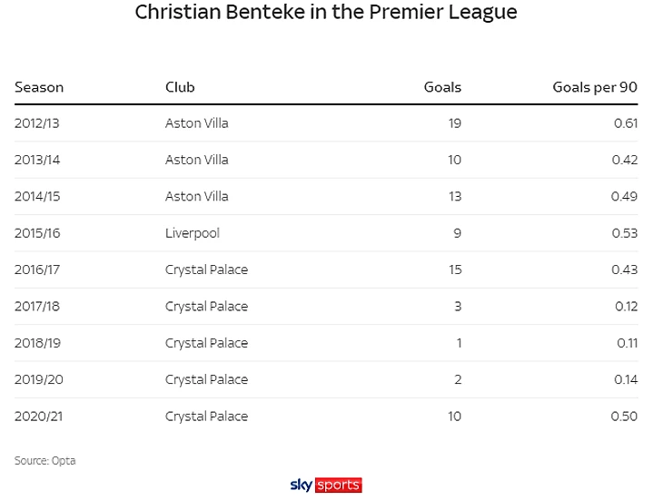663x500 pixels.
Task: Click the Goals per 90 header
Action: [x=595, y=87]
